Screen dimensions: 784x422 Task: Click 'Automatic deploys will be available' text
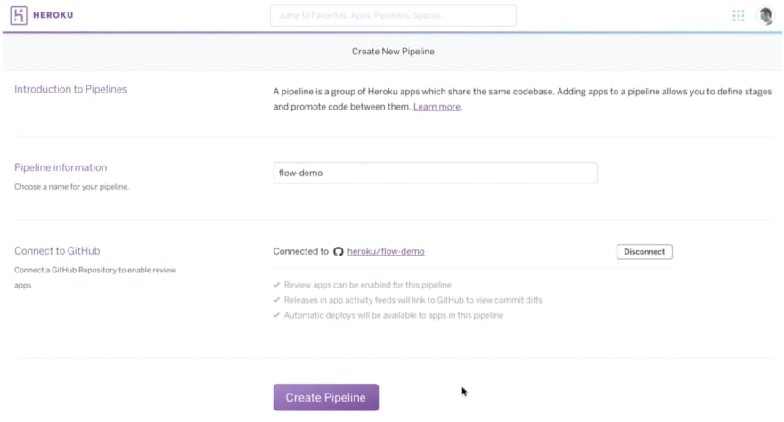[x=394, y=316]
